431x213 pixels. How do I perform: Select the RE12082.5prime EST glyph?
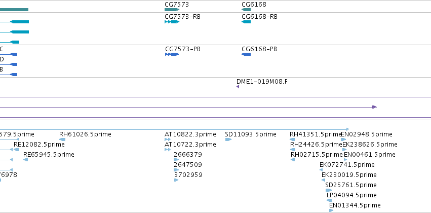[17, 150]
